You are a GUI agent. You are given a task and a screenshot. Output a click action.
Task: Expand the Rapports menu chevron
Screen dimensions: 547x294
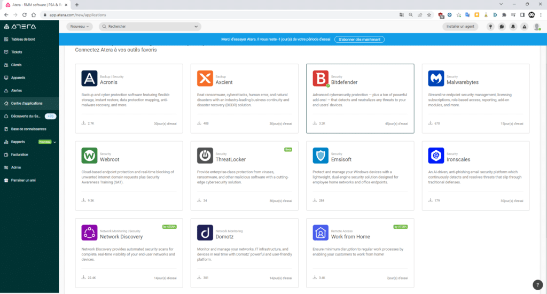tap(55, 142)
